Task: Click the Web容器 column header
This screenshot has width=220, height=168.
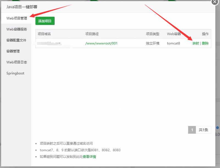Action: (174, 34)
